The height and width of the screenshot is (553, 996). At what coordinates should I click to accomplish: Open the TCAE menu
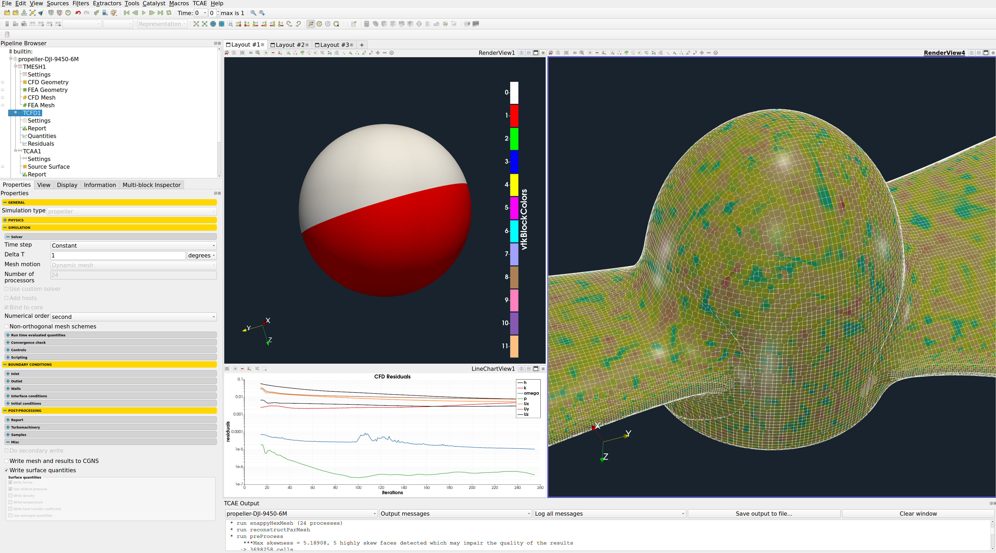click(x=200, y=3)
